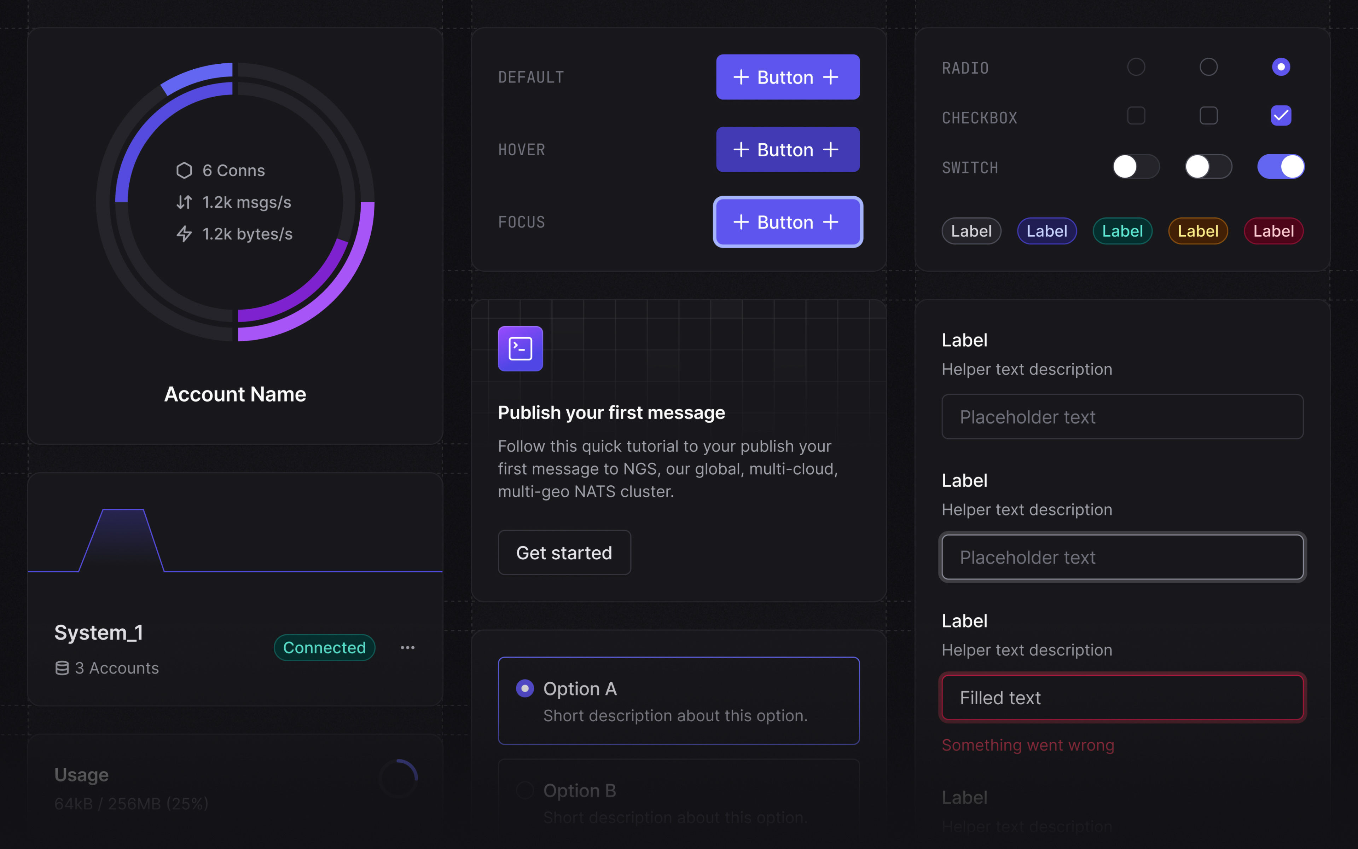
Task: Click the 1.2k msgs/s stat text
Action: tap(247, 202)
